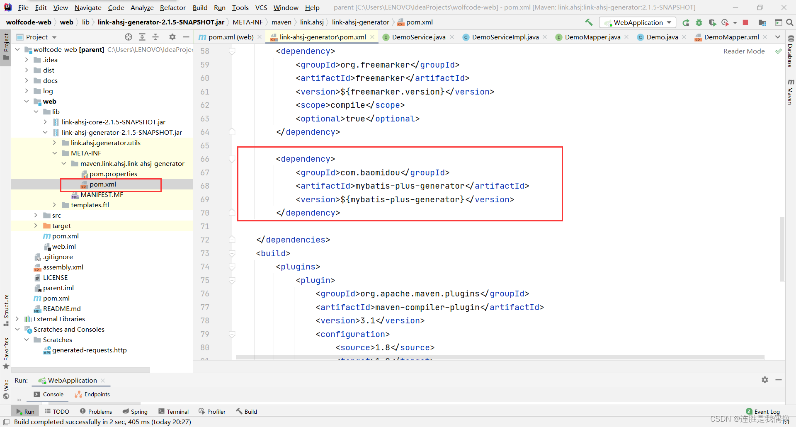Open Search Everywhere with the magnifier icon
Screen dimensions: 796x427
pyautogui.click(x=790, y=22)
